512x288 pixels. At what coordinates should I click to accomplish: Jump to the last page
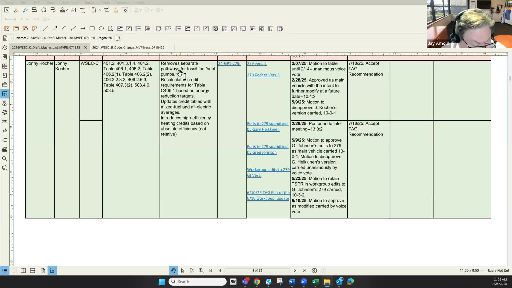[x=304, y=271]
